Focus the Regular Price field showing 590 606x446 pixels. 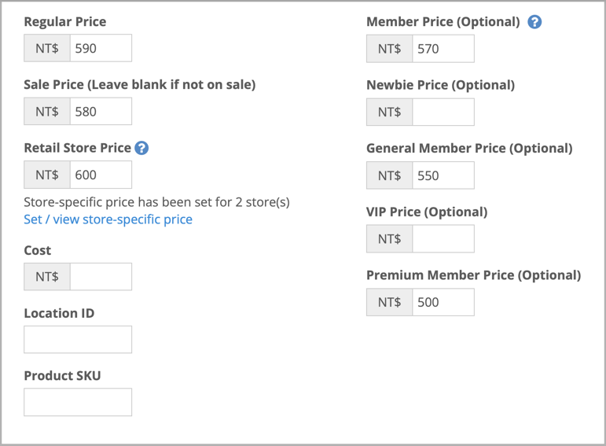[x=101, y=48]
